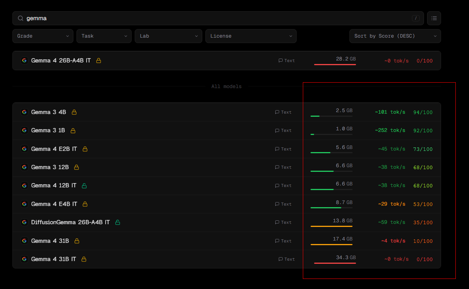Click the lock icon beside Gemma 3 1B
This screenshot has width=469, height=289.
click(73, 130)
